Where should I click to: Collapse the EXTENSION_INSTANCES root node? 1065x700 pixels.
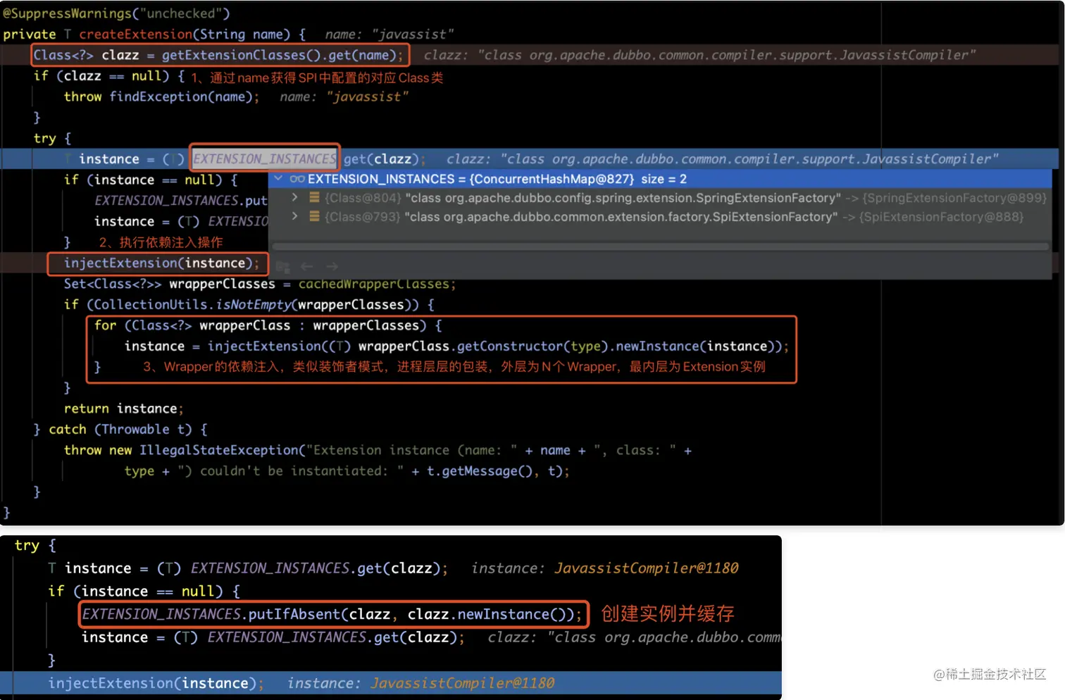coord(279,179)
